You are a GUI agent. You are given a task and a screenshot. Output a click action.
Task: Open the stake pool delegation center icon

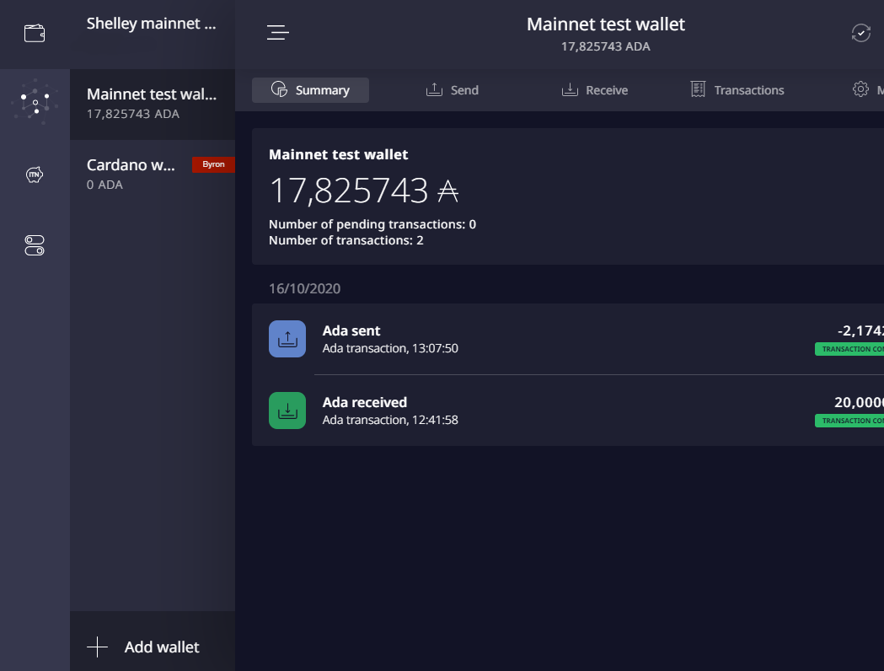tap(35, 103)
